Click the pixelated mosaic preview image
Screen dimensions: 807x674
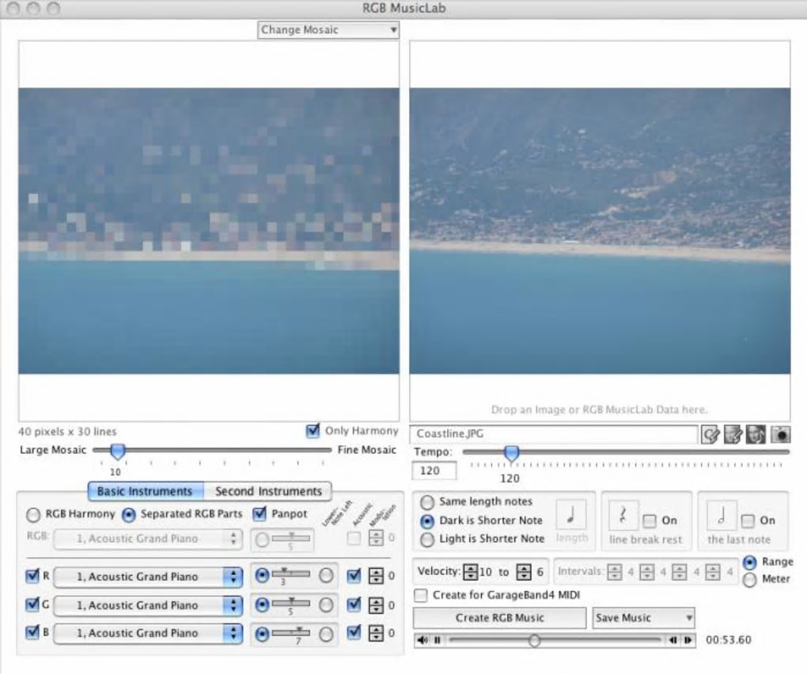[208, 230]
